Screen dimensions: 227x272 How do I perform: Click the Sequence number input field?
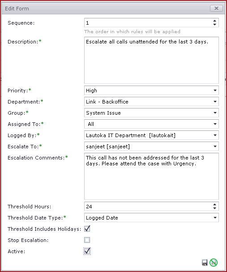click(x=148, y=23)
